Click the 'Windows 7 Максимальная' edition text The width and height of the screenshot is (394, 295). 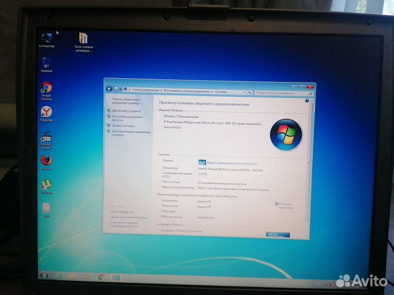[181, 116]
